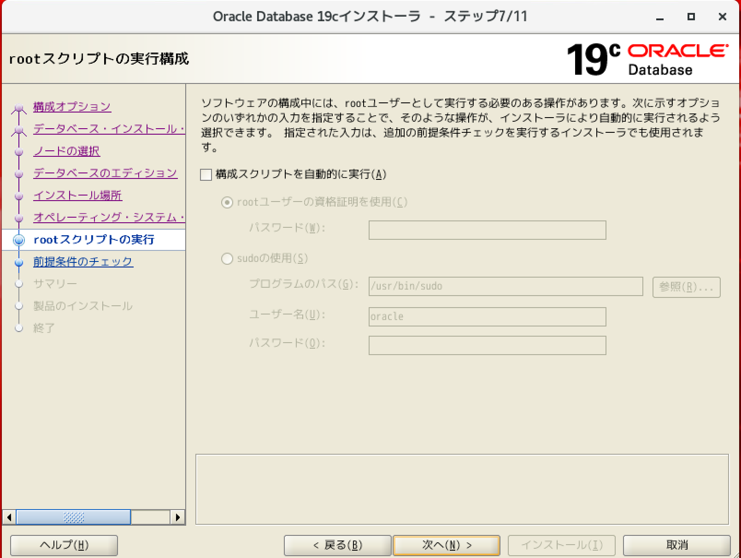Click the step bullet beside ノードの選択
Screen dimensions: 741x558
(19, 152)
